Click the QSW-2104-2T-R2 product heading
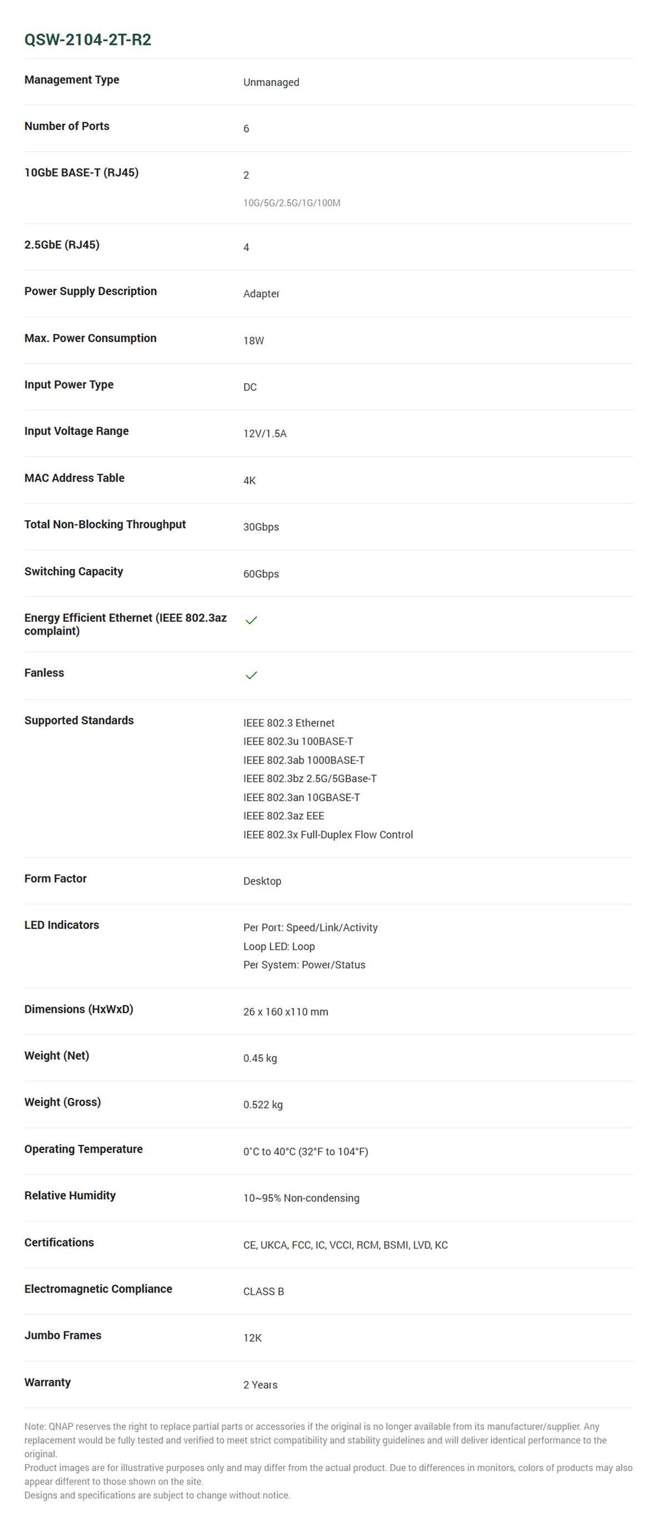 coord(88,40)
